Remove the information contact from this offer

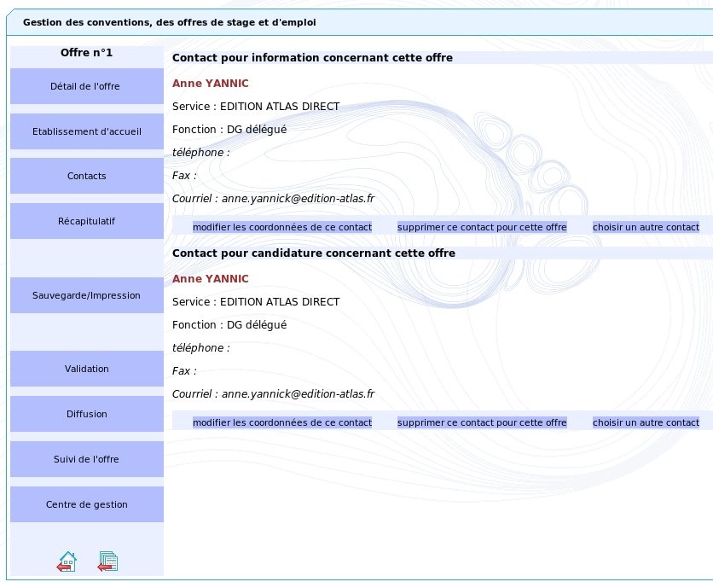coord(482,227)
